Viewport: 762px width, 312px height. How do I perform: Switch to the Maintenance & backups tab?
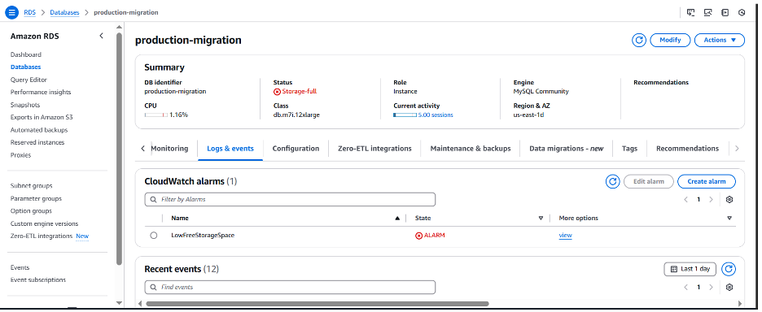(x=471, y=149)
